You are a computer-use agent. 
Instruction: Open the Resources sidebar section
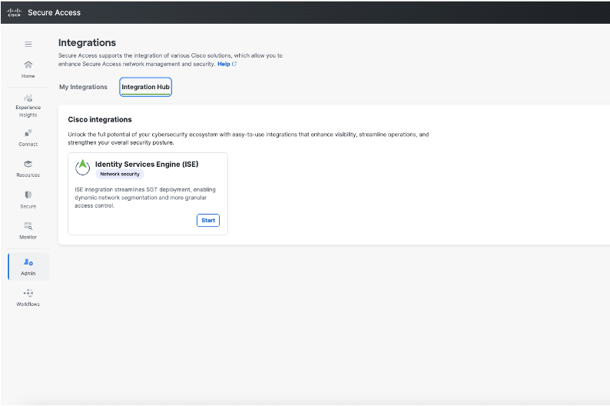click(28, 168)
